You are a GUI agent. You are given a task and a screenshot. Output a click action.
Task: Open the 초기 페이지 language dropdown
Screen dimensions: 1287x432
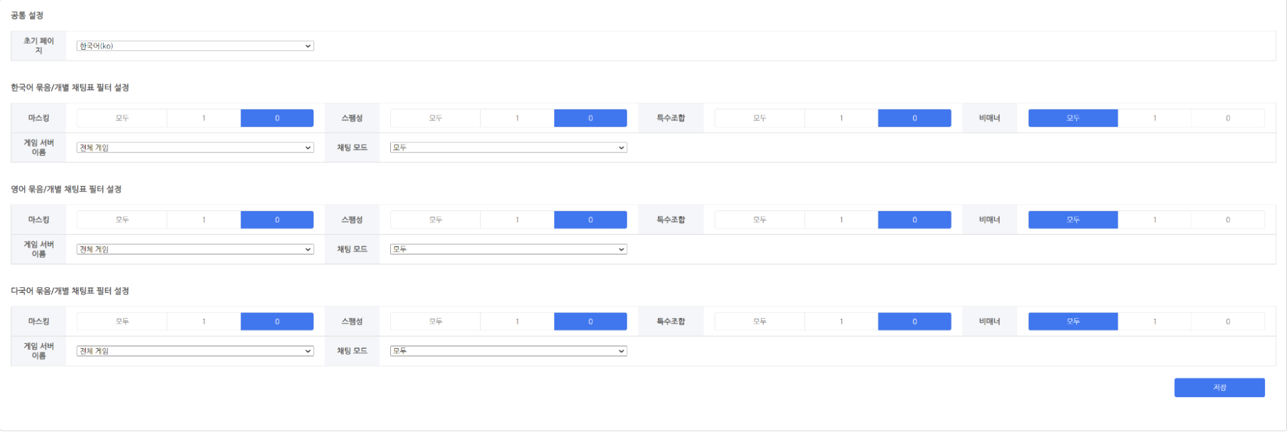click(195, 46)
